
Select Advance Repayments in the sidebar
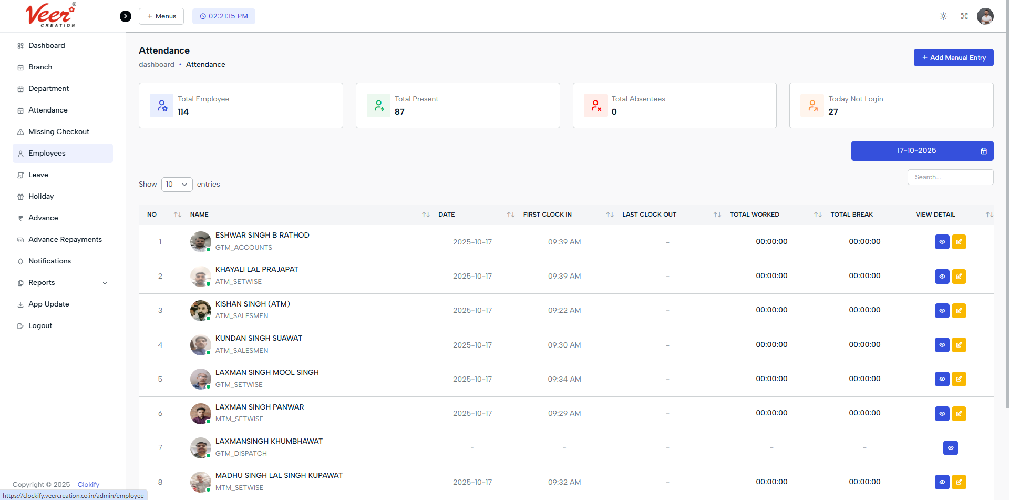(x=65, y=239)
